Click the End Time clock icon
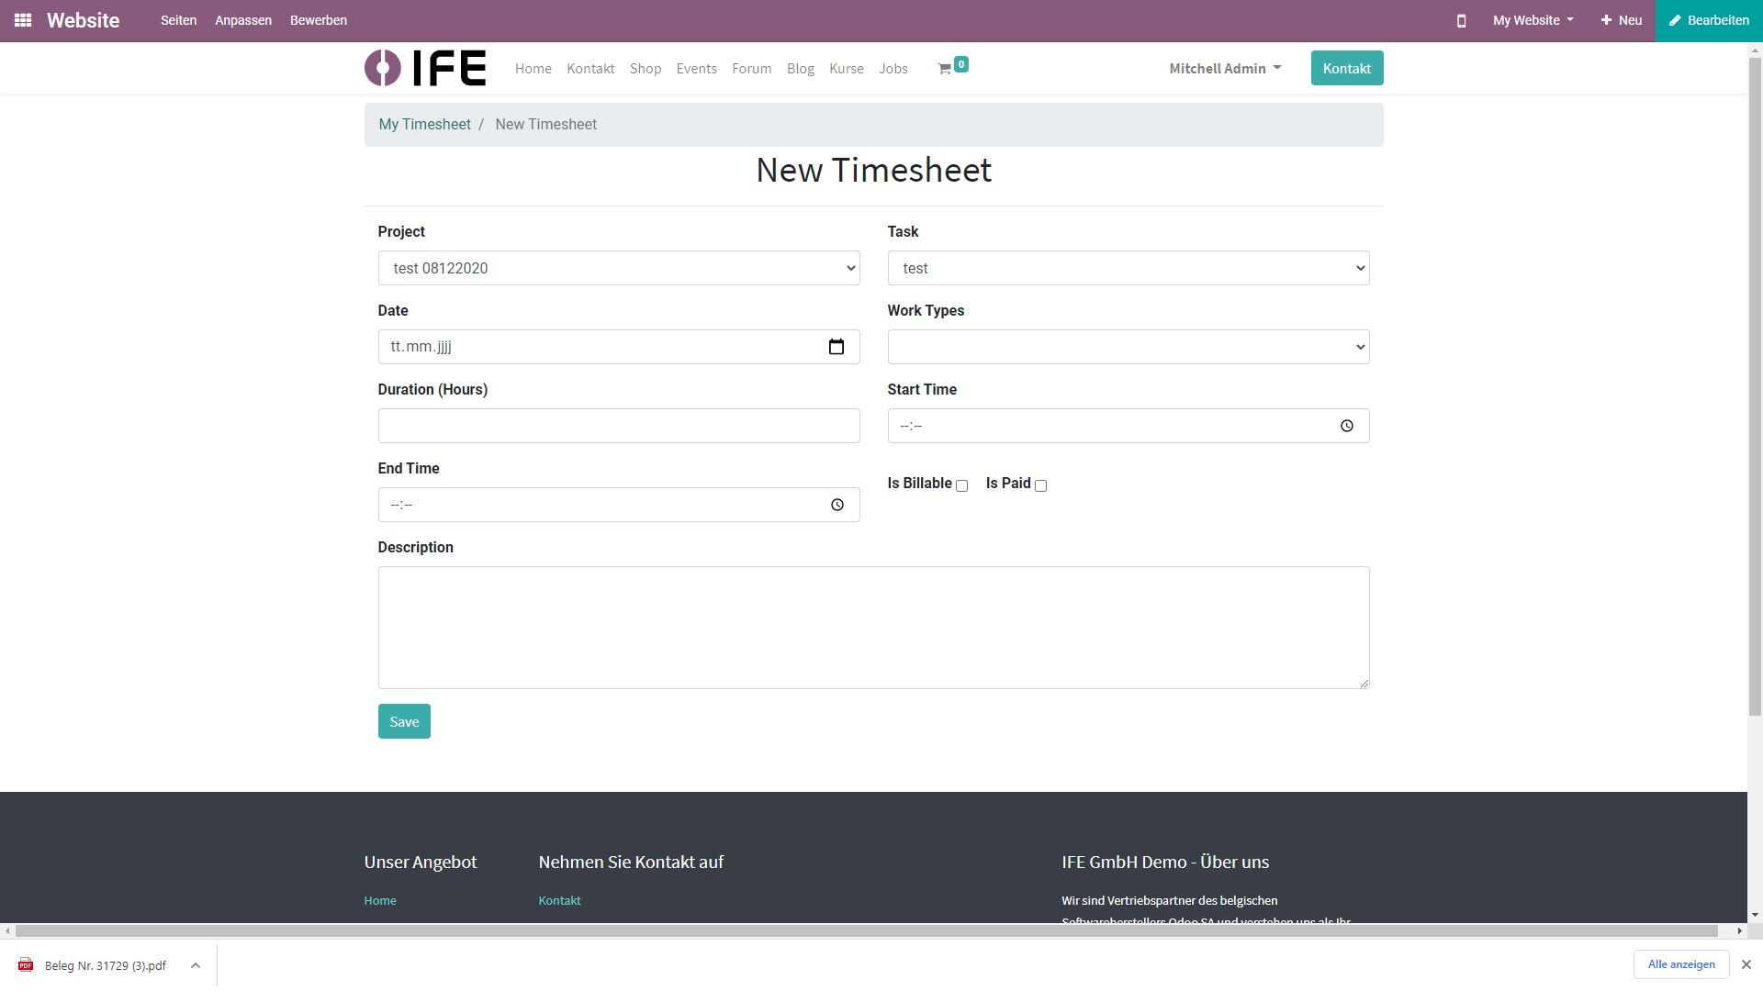This screenshot has height=991, width=1763. pyautogui.click(x=837, y=505)
